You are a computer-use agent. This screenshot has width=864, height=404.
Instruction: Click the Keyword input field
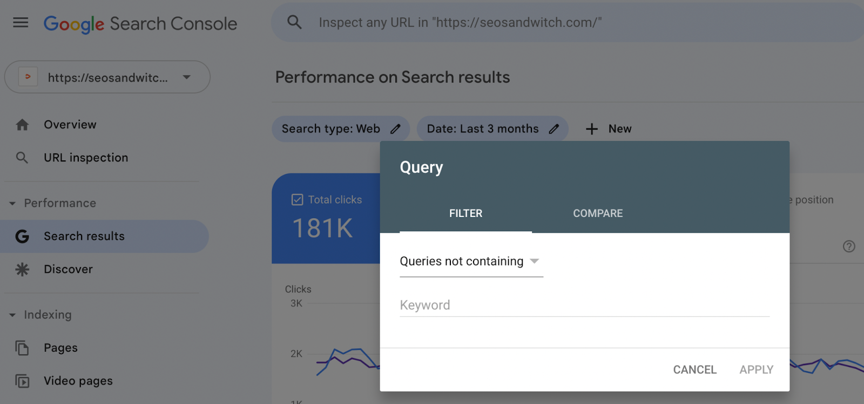(584, 305)
